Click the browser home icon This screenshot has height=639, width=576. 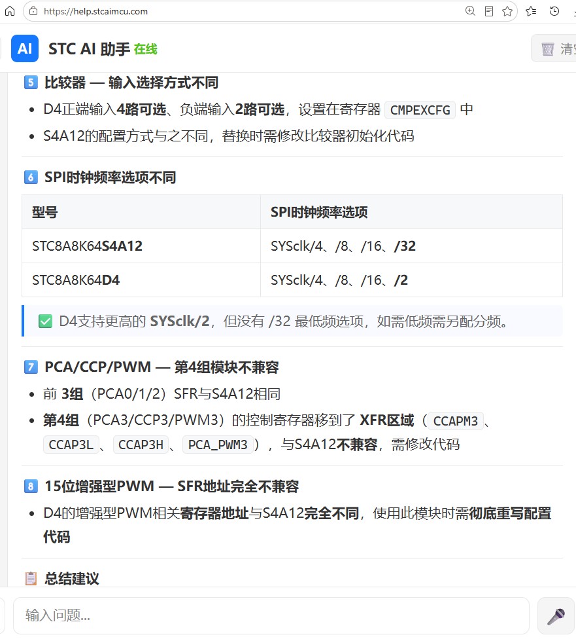coord(10,11)
